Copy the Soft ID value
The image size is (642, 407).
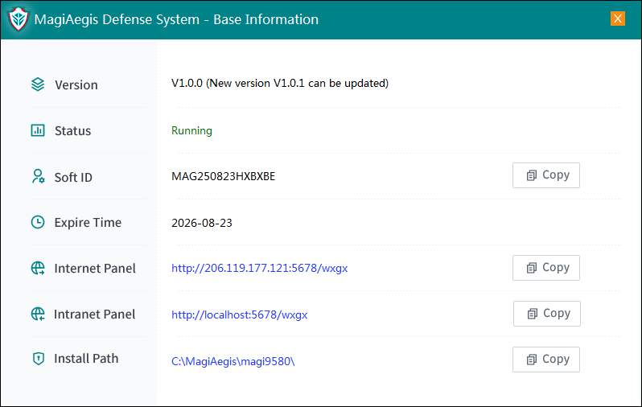[546, 175]
